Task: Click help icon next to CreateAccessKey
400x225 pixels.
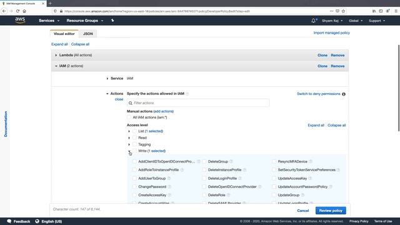Action: tap(169, 195)
